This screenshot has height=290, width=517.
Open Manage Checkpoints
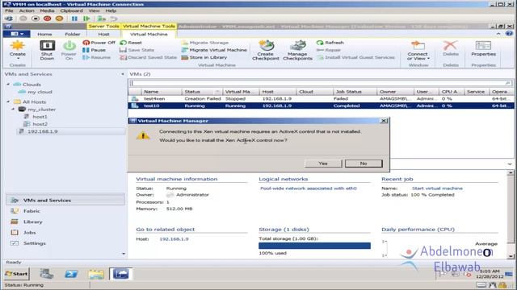coord(297,50)
